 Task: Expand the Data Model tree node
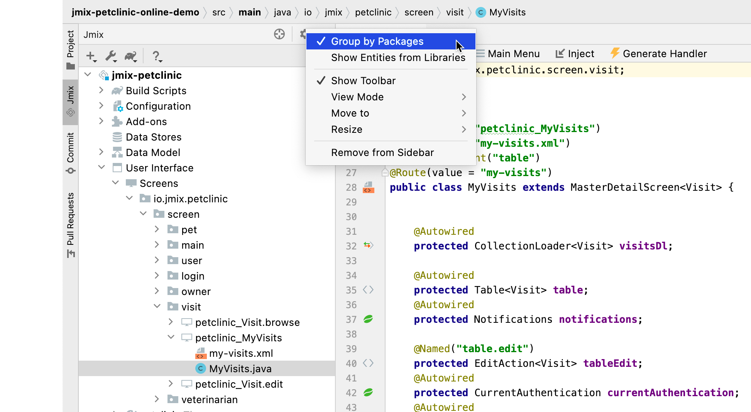(x=101, y=152)
